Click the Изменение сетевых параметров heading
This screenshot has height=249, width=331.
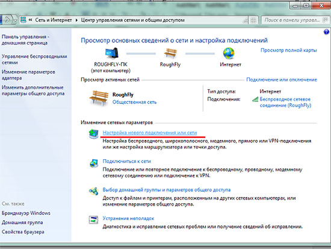pyautogui.click(x=117, y=122)
